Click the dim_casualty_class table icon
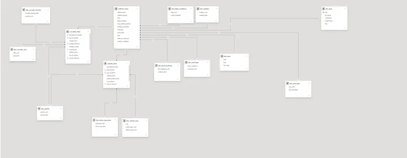The width and height of the screenshot is (407, 158). tap(12, 49)
